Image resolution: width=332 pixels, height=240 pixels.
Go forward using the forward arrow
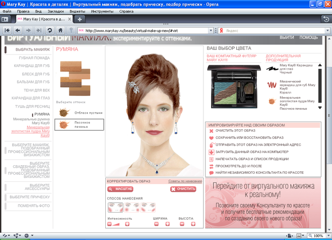pyautogui.click(x=28, y=31)
